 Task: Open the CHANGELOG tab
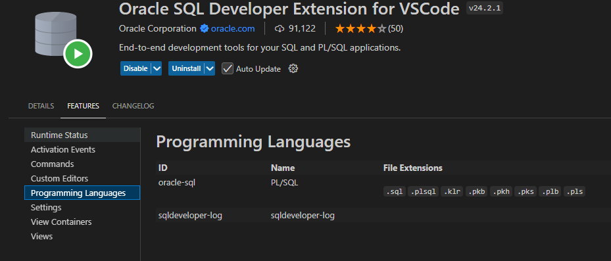[x=134, y=106]
